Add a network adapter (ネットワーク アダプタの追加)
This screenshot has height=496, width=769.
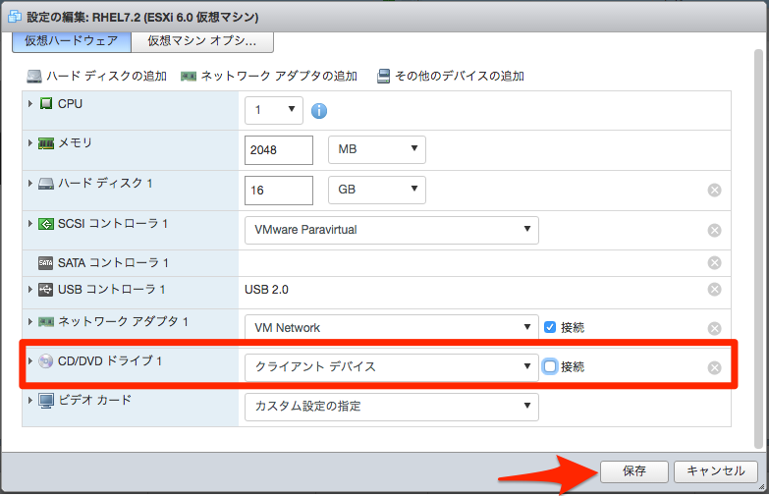269,76
